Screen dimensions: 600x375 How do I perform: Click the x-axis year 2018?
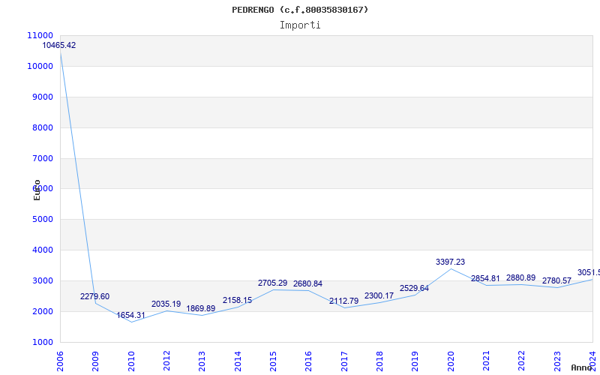click(x=379, y=361)
